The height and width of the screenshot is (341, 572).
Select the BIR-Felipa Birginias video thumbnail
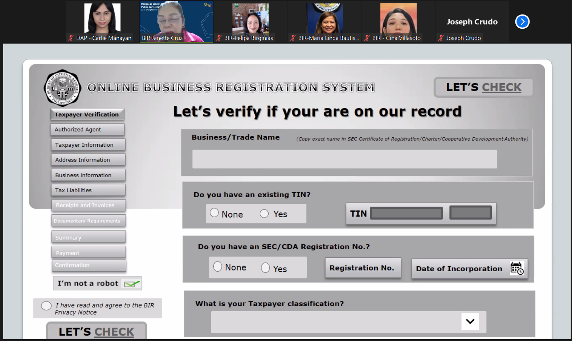(250, 22)
